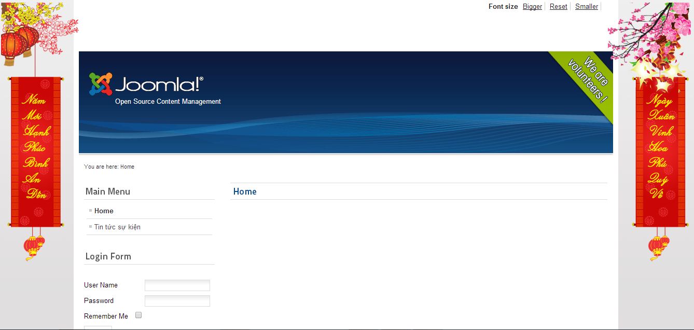Click the blue Home article heading
Viewport: 694px width, 330px height.
pos(245,191)
